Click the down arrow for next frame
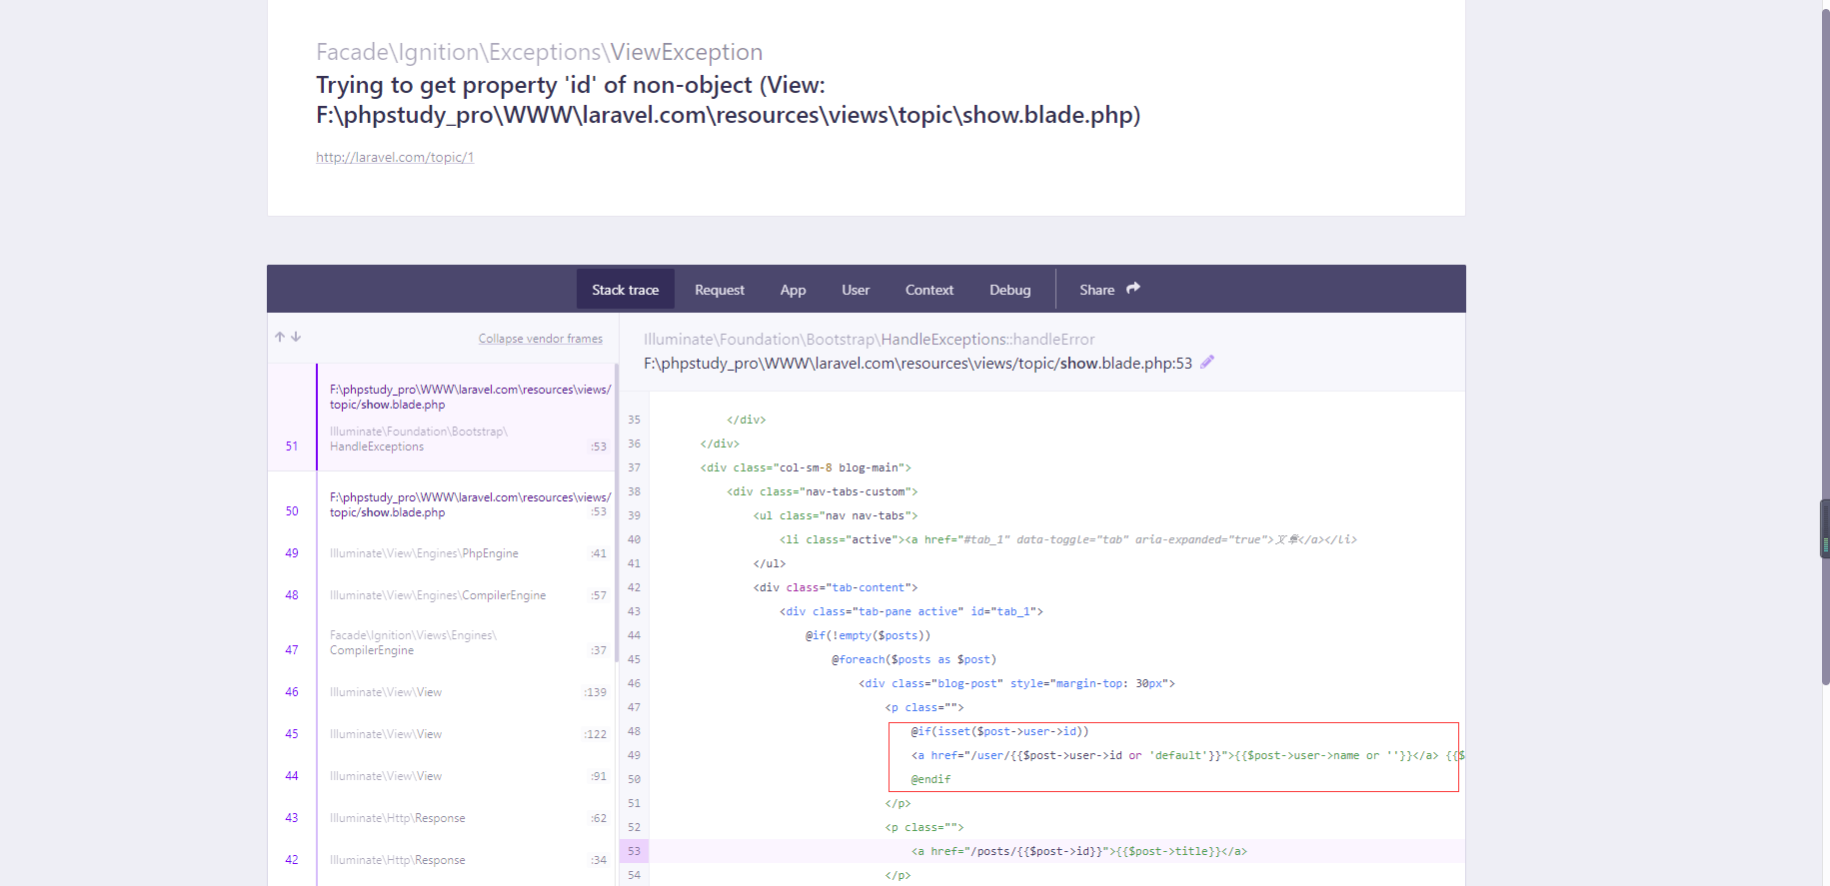This screenshot has width=1830, height=886. (296, 338)
